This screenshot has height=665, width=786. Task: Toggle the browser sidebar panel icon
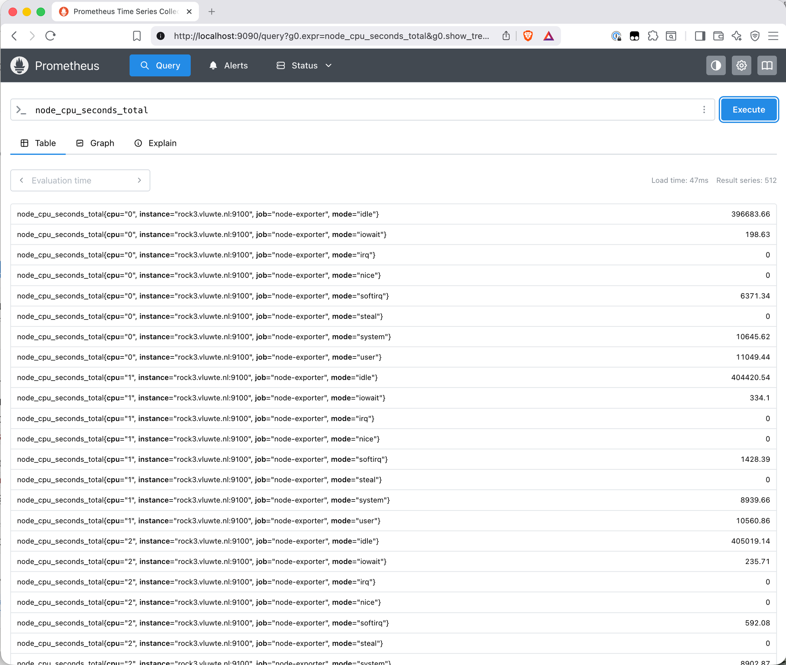tap(700, 36)
